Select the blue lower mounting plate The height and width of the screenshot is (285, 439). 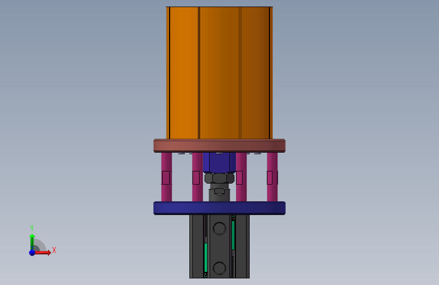(x=220, y=208)
